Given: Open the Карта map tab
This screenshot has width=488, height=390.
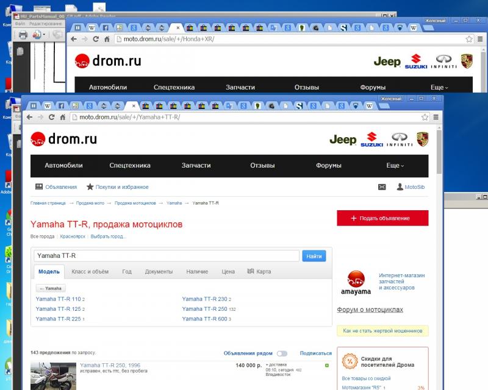Looking at the screenshot, I should click(x=259, y=272).
